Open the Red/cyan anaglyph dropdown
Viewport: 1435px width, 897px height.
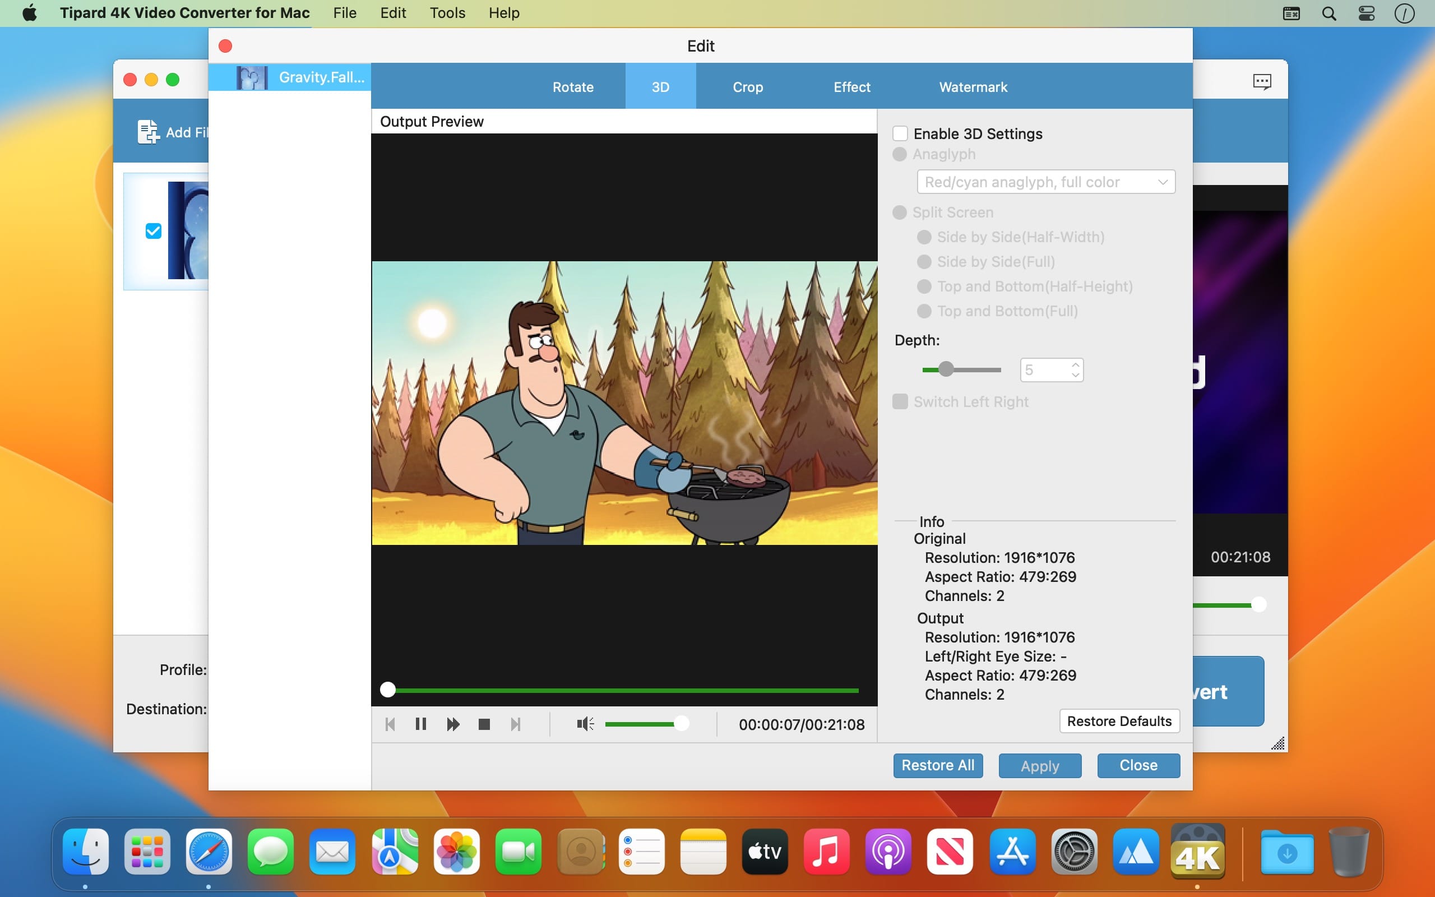coord(1046,182)
